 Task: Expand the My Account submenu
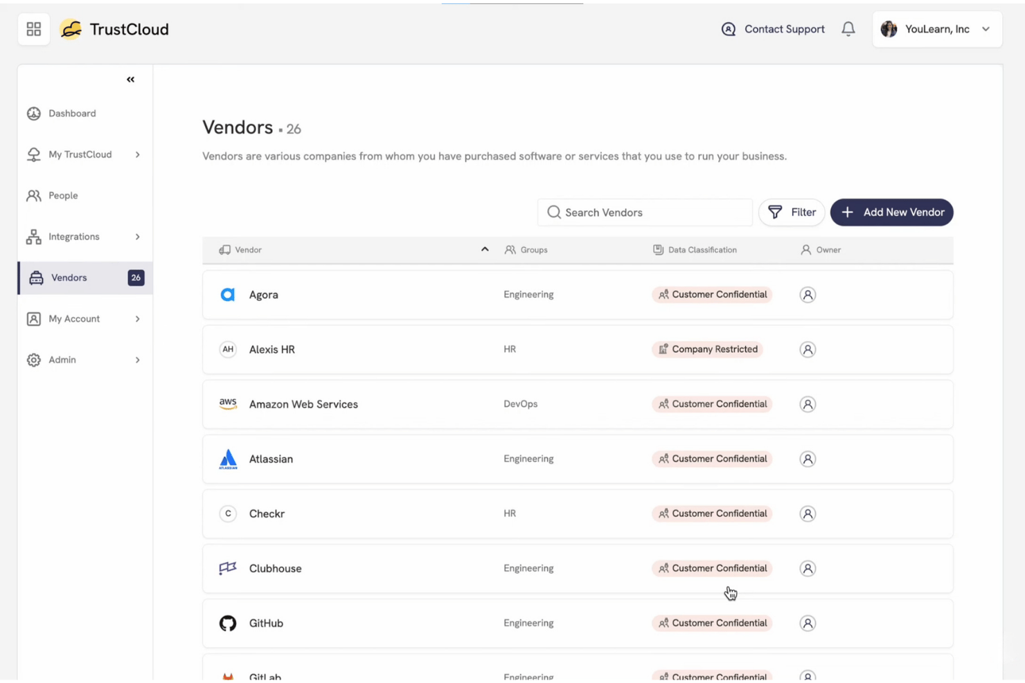[x=137, y=319]
